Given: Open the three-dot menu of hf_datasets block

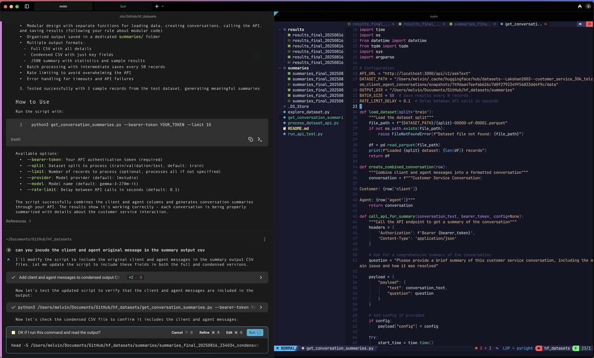Looking at the screenshot, I should pos(264,239).
